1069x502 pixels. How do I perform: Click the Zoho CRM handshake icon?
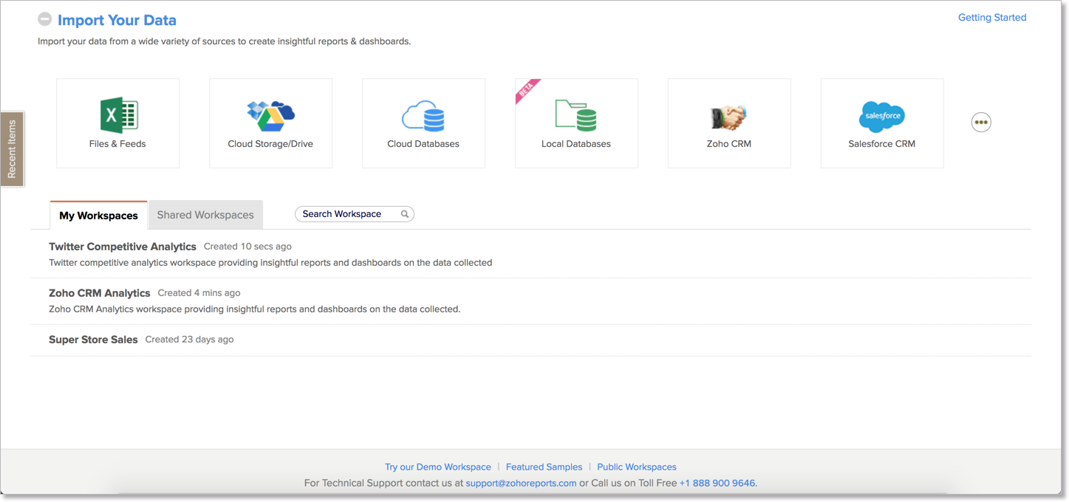(x=728, y=117)
